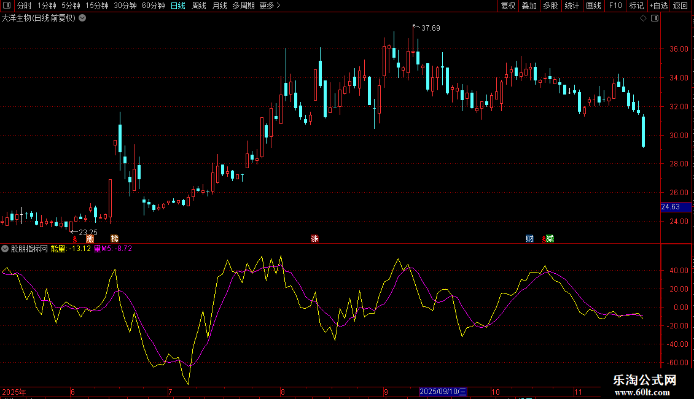Image resolution: width=694 pixels, height=399 pixels.
Task: Select the 15分钟 period tab
Action: 97,6
